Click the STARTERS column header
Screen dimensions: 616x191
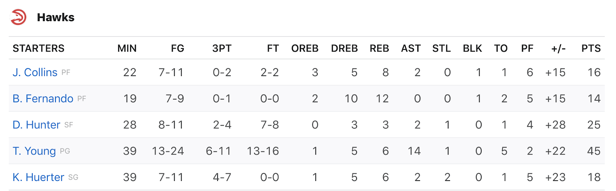click(x=38, y=48)
